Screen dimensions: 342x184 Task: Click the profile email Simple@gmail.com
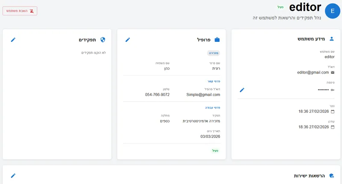[203, 95]
